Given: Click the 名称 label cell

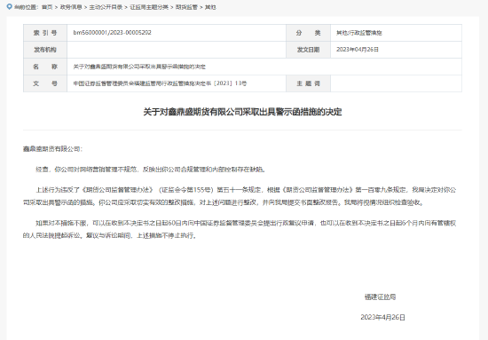Looking at the screenshot, I should [45, 67].
